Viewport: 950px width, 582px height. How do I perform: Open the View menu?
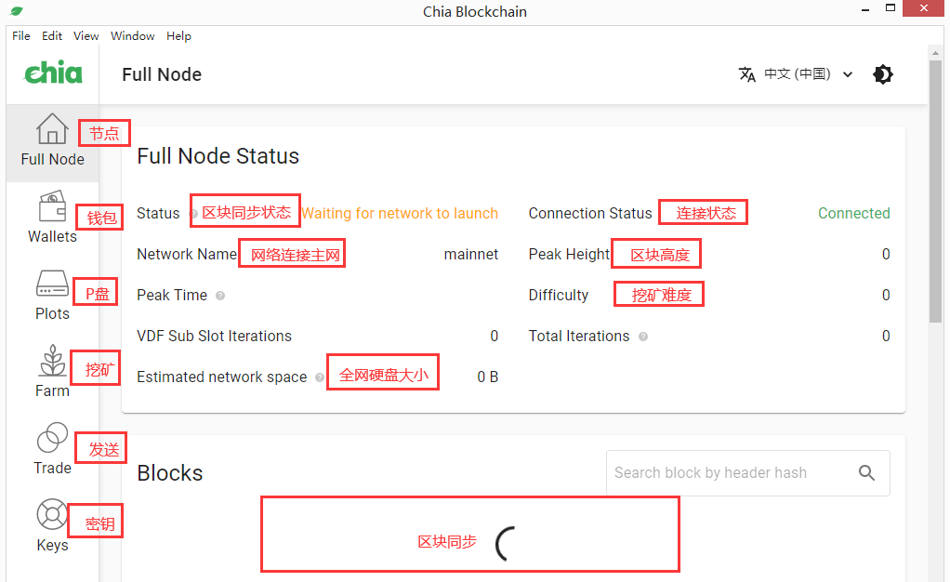86,36
